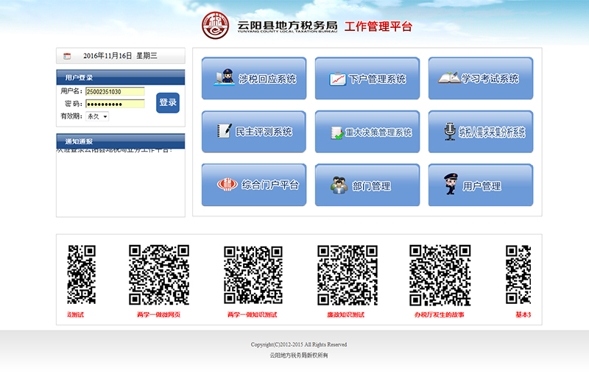589x379 pixels.
Task: Click the 两学一做知识测试 red caption
Action: (253, 315)
